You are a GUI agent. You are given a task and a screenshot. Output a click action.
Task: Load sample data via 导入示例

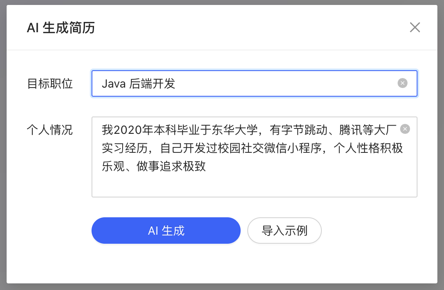click(x=284, y=231)
